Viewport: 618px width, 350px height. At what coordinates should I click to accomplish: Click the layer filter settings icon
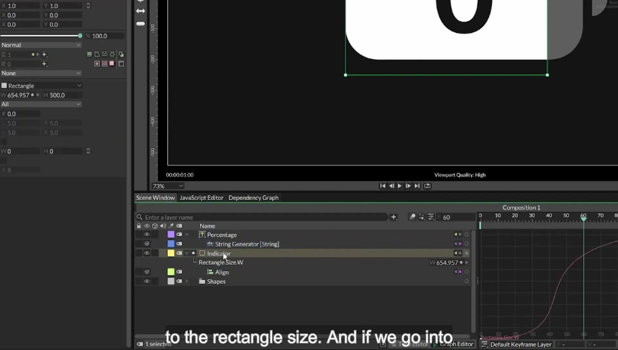coord(431,217)
